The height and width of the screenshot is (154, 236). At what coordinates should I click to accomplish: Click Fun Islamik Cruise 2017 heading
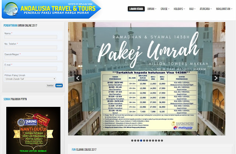coord(84,150)
